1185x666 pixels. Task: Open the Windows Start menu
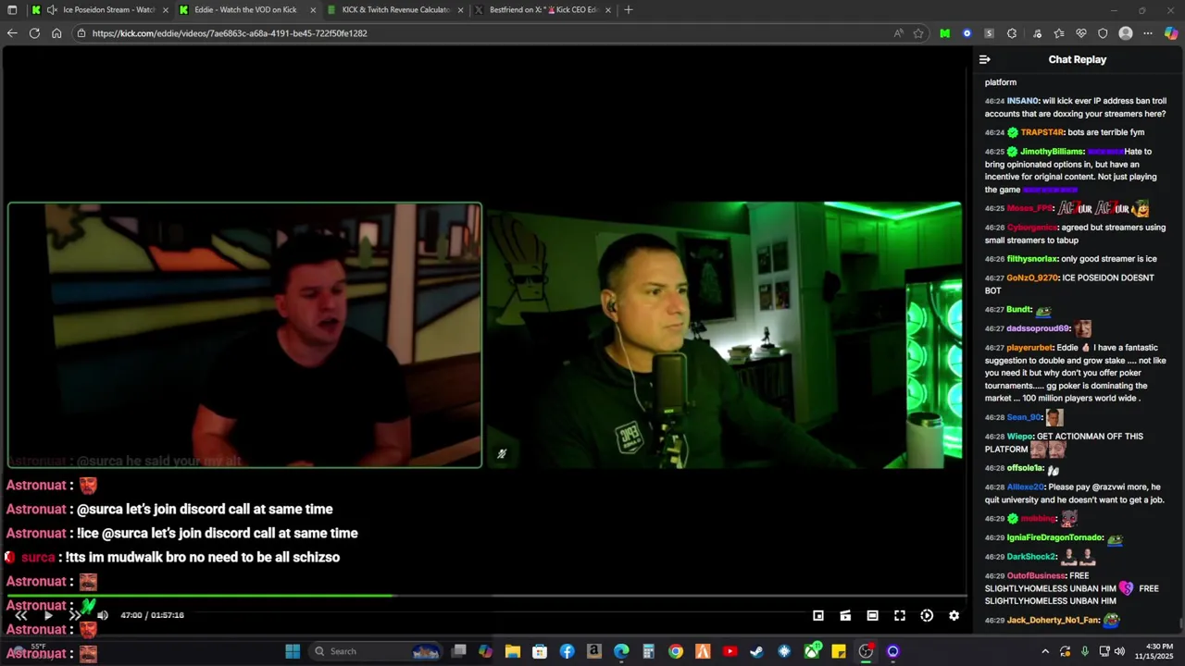[x=293, y=651]
